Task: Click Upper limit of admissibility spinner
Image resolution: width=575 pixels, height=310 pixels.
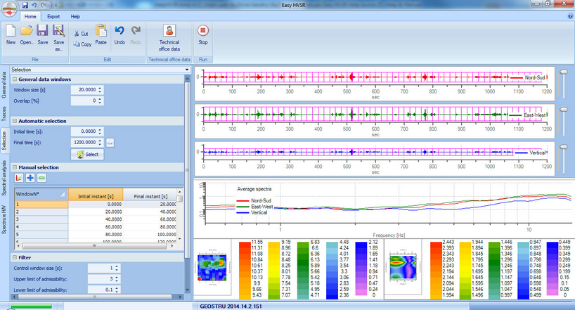Action: pos(117,279)
